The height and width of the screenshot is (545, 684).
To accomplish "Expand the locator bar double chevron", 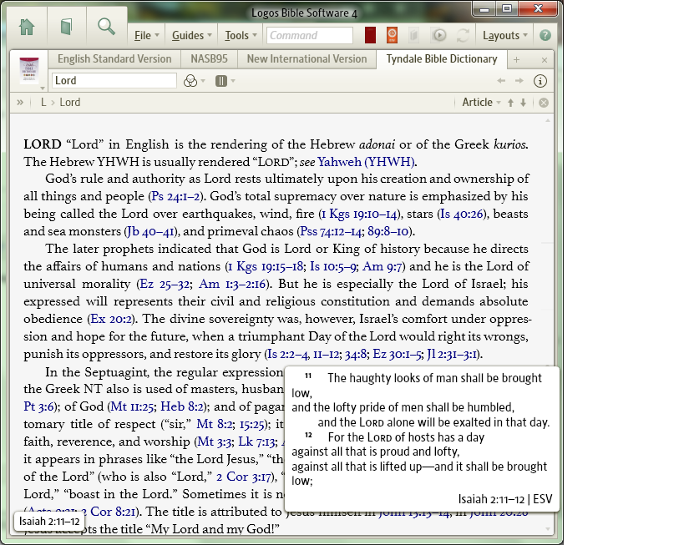I will coord(20,103).
